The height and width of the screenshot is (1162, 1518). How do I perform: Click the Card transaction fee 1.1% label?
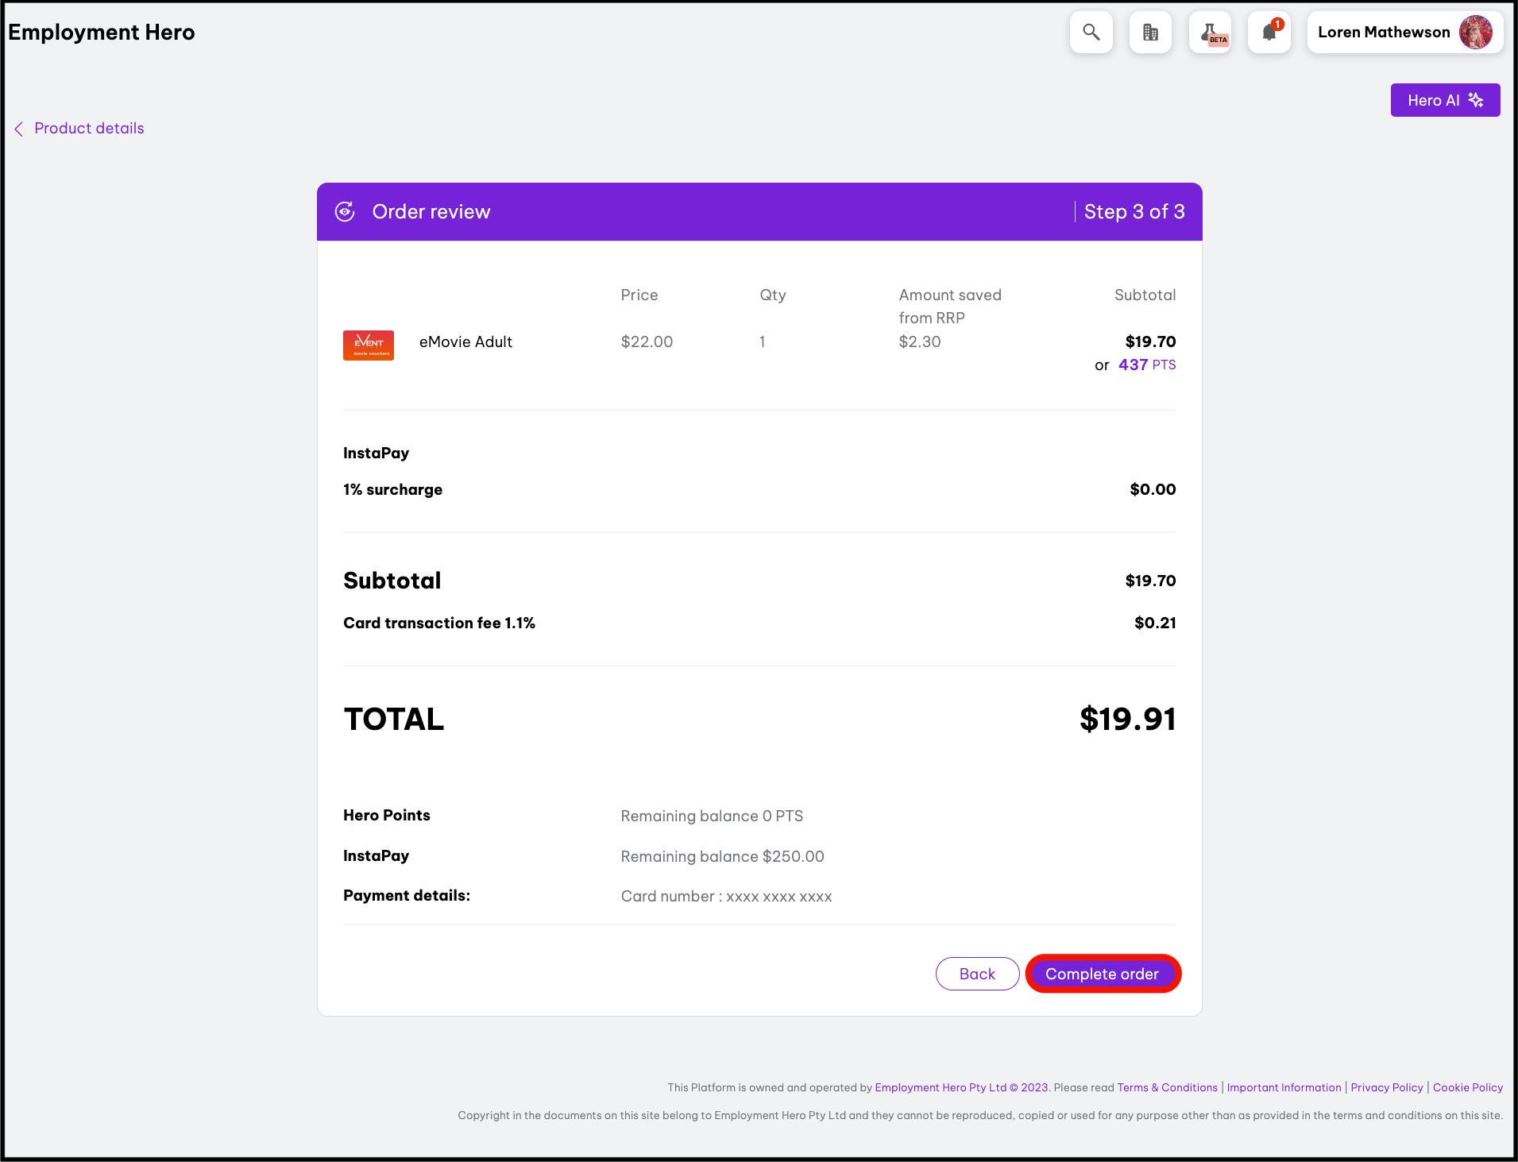pyautogui.click(x=439, y=623)
